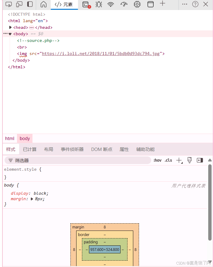Select html in the breadcrumb bar
This screenshot has width=214, height=267.
pos(9,138)
